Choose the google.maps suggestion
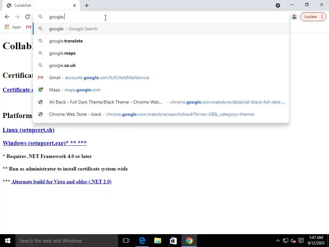The width and height of the screenshot is (329, 247). pos(161,53)
